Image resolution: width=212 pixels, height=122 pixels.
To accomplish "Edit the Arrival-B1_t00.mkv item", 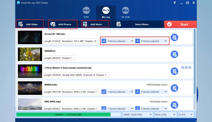I will pos(174,37).
